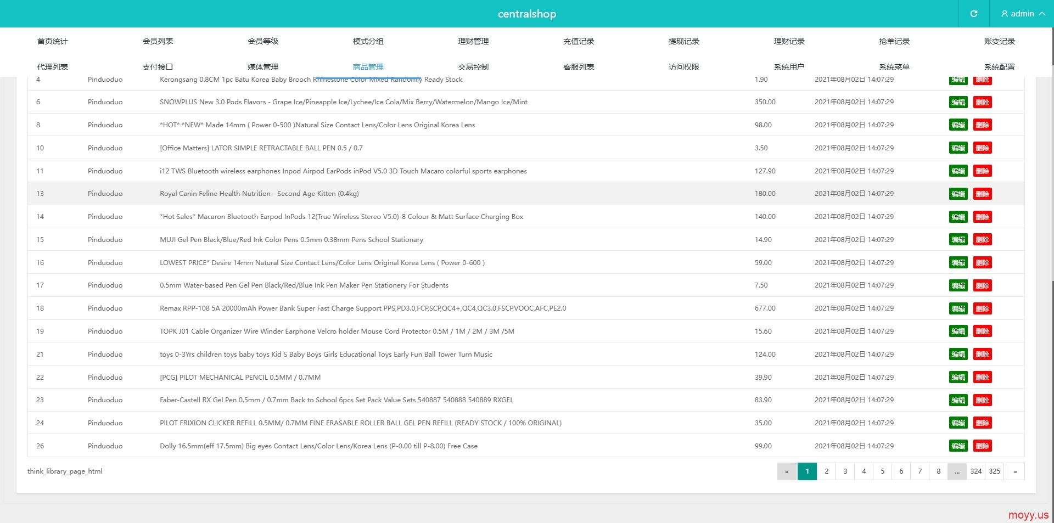Open 访问权限 menu item

[x=684, y=67]
